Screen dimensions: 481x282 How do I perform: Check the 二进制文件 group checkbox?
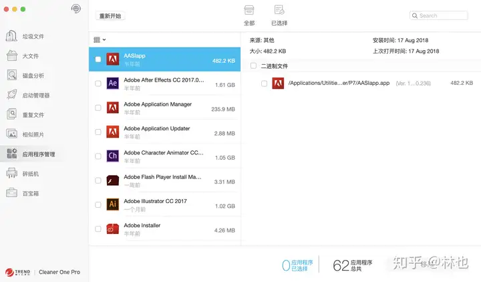coord(253,65)
